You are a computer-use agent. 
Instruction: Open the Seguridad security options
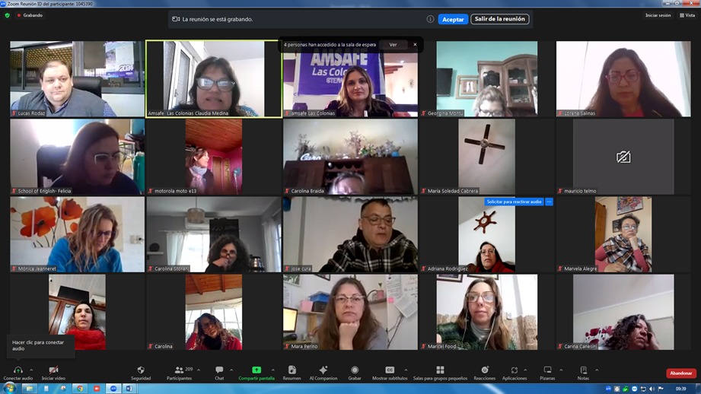pyautogui.click(x=140, y=373)
